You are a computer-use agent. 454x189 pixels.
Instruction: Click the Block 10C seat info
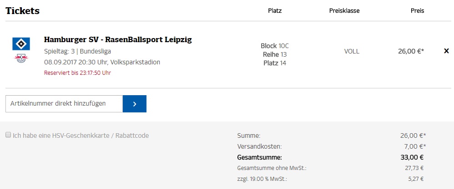pyautogui.click(x=275, y=46)
